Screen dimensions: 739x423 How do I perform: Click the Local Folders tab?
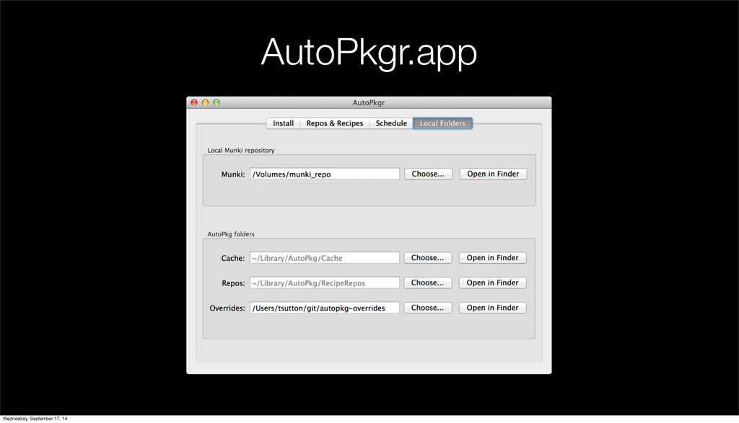[x=442, y=123]
